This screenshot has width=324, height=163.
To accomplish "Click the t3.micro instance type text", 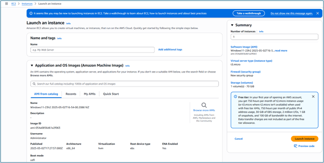I will [236, 65].
